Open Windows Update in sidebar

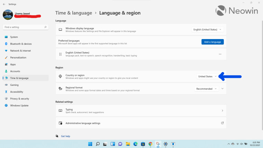(x=26, y=105)
